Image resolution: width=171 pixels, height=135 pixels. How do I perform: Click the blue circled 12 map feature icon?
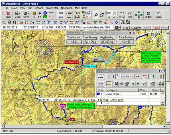click(45, 13)
